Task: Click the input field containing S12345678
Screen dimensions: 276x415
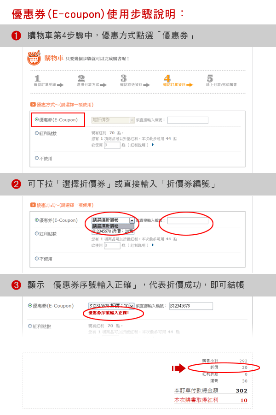Action: coord(191,306)
